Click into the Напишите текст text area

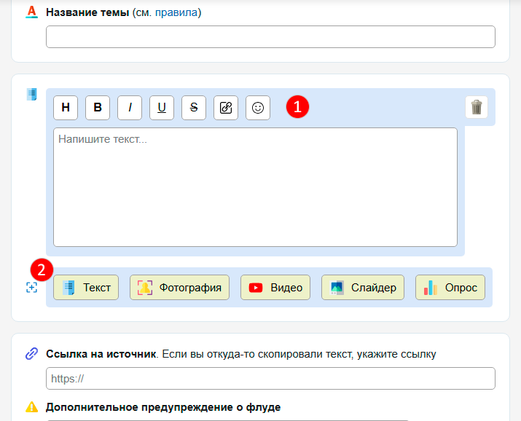(255, 187)
